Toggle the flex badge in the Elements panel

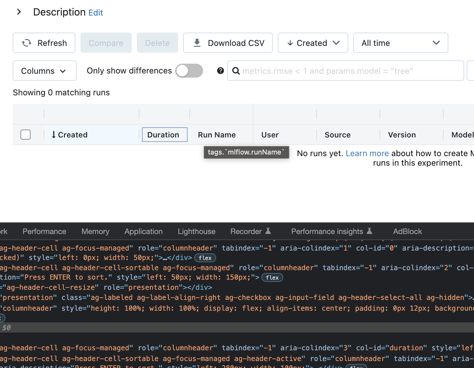[205, 258]
